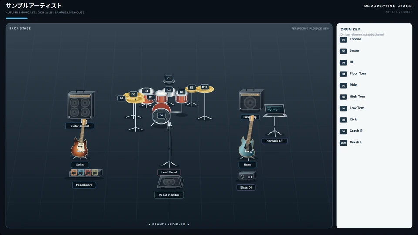Select the vocal monitor wedge speaker

tap(170, 182)
